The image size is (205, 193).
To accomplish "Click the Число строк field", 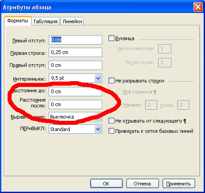I will [x=165, y=62].
